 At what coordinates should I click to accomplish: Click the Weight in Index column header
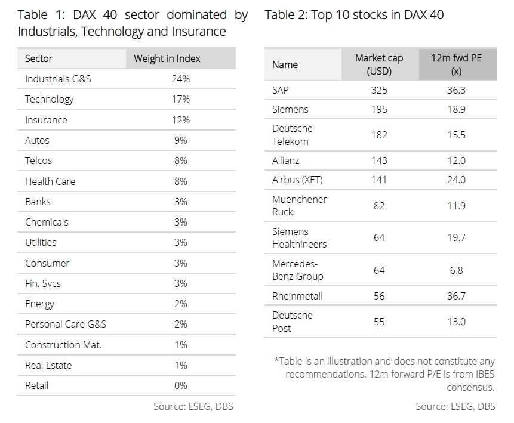(167, 58)
